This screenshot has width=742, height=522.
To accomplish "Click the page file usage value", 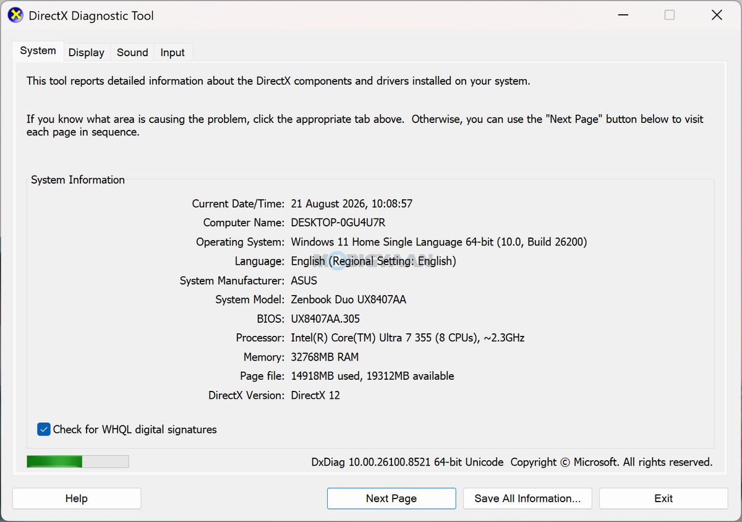I will [373, 376].
